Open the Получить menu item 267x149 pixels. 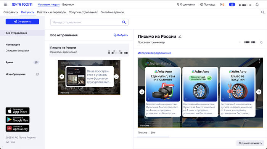[x=27, y=12]
